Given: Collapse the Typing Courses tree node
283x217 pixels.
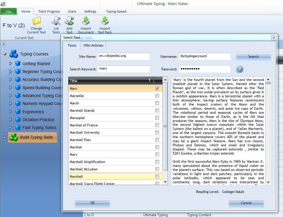Looking at the screenshot, I should [x=6, y=54].
